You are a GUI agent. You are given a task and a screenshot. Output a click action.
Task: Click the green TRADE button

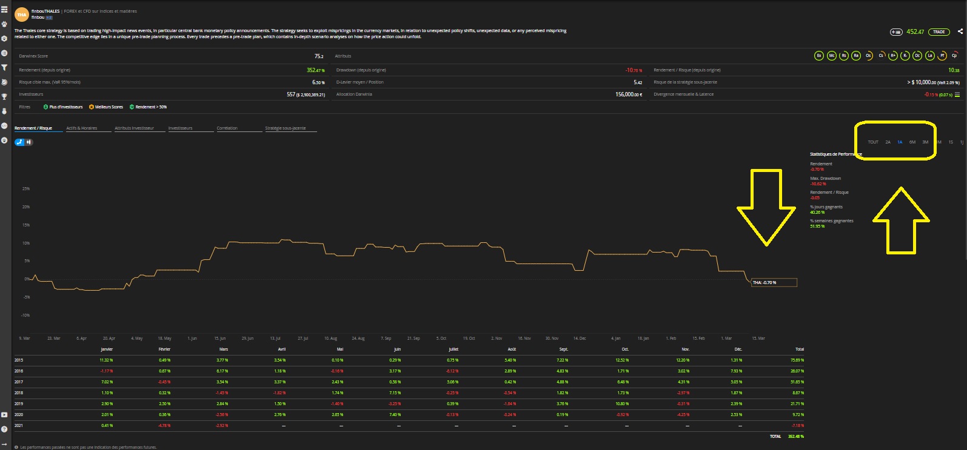pos(939,32)
